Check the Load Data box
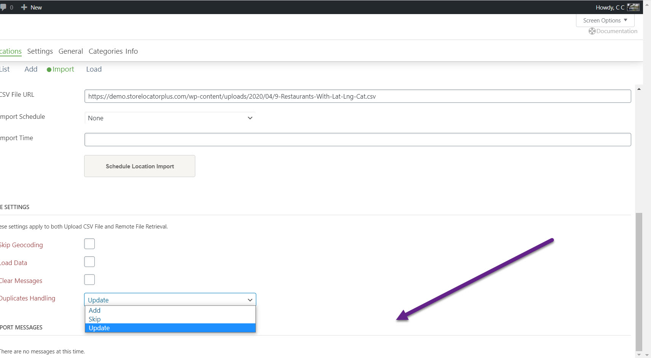Image resolution: width=651 pixels, height=358 pixels. 89,261
